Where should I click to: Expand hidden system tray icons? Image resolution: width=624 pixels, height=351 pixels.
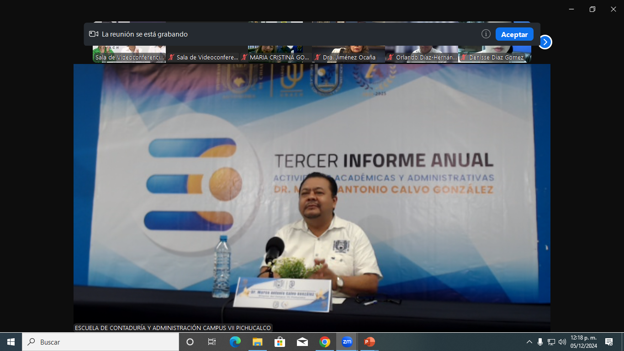pyautogui.click(x=529, y=342)
